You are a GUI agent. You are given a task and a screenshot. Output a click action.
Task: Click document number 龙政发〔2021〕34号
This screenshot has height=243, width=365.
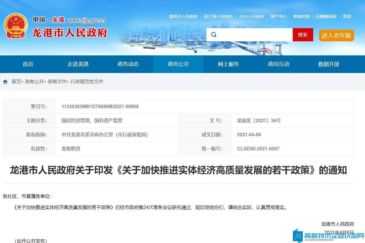coord(259,120)
